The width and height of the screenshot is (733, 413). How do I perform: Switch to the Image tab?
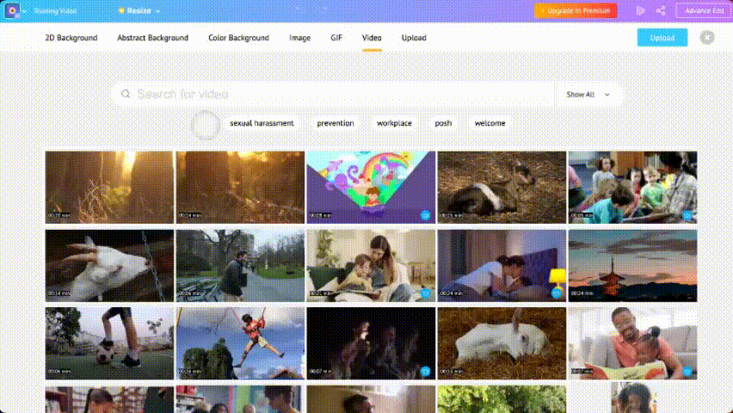(x=299, y=37)
